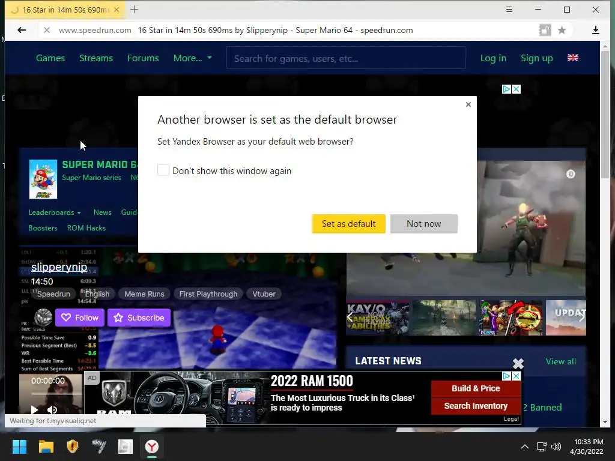Open the Yandex browser hamburger menu
The image size is (615, 461).
(509, 10)
